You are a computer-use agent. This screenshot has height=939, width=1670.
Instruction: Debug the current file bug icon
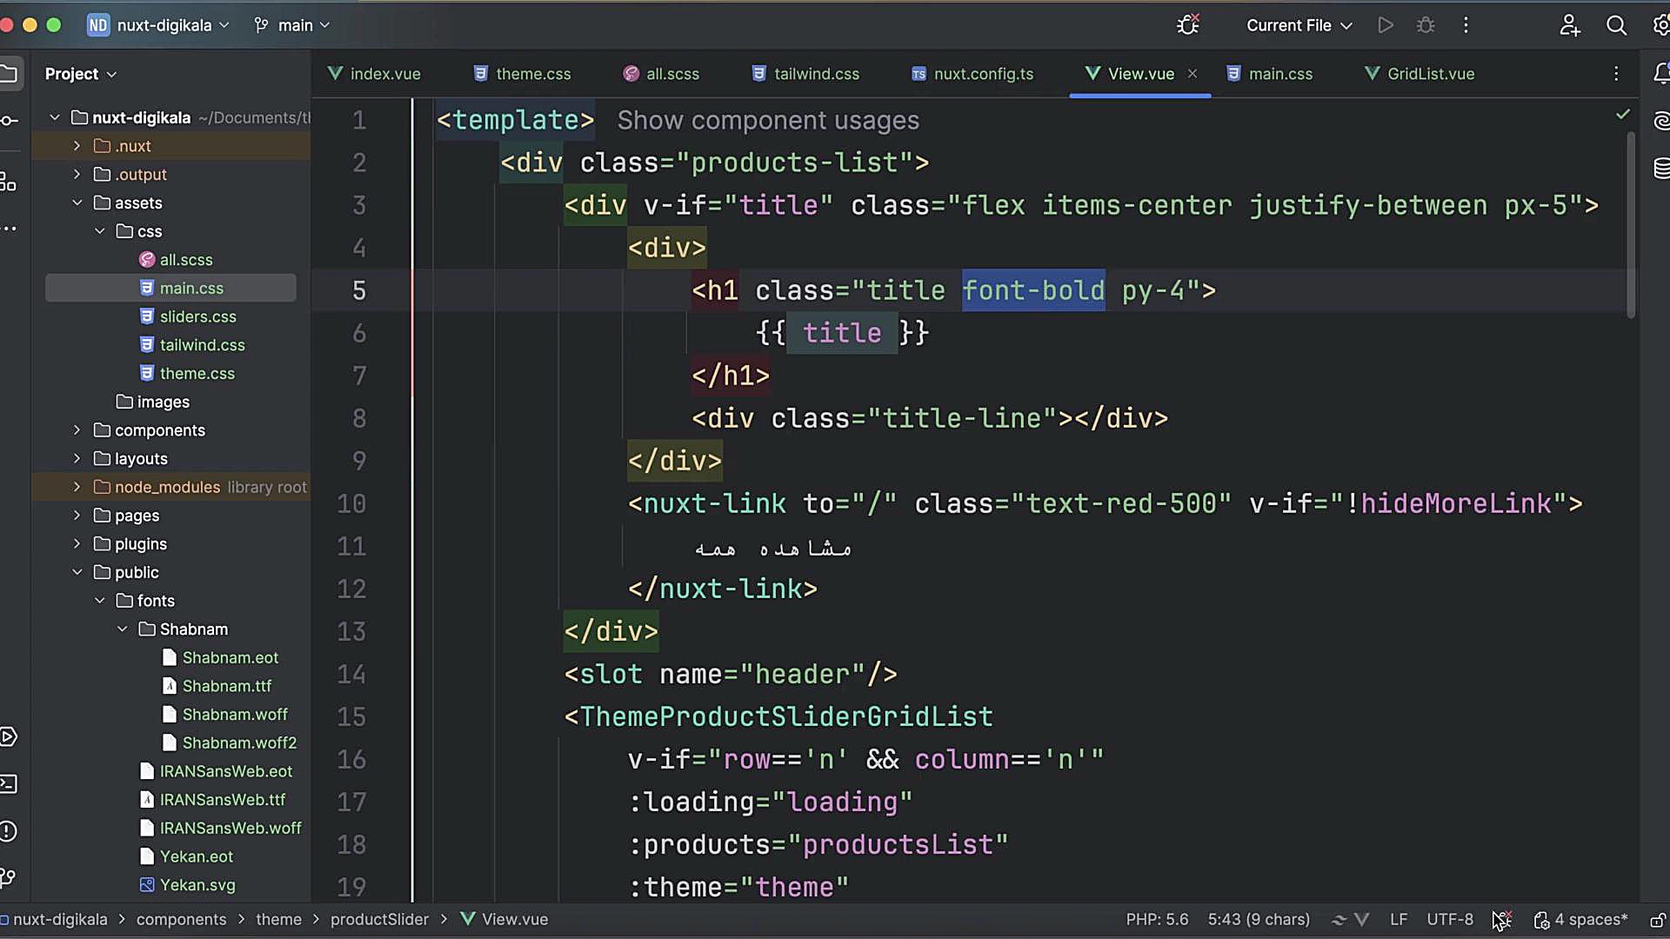(1426, 25)
